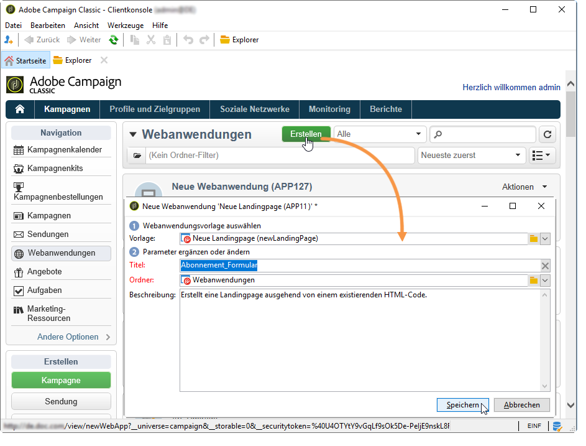Open the Neueste zuerst sort dropdown

click(471, 156)
